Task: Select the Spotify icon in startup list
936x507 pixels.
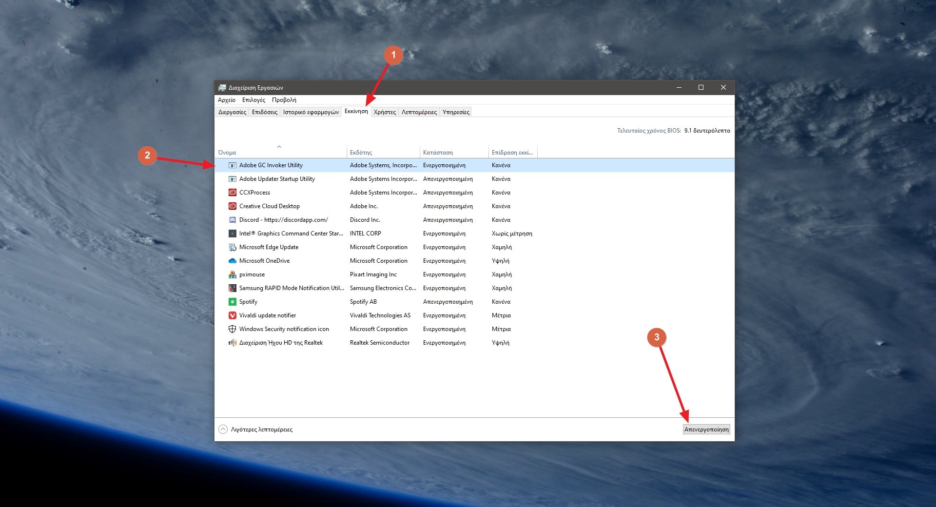Action: pyautogui.click(x=233, y=302)
